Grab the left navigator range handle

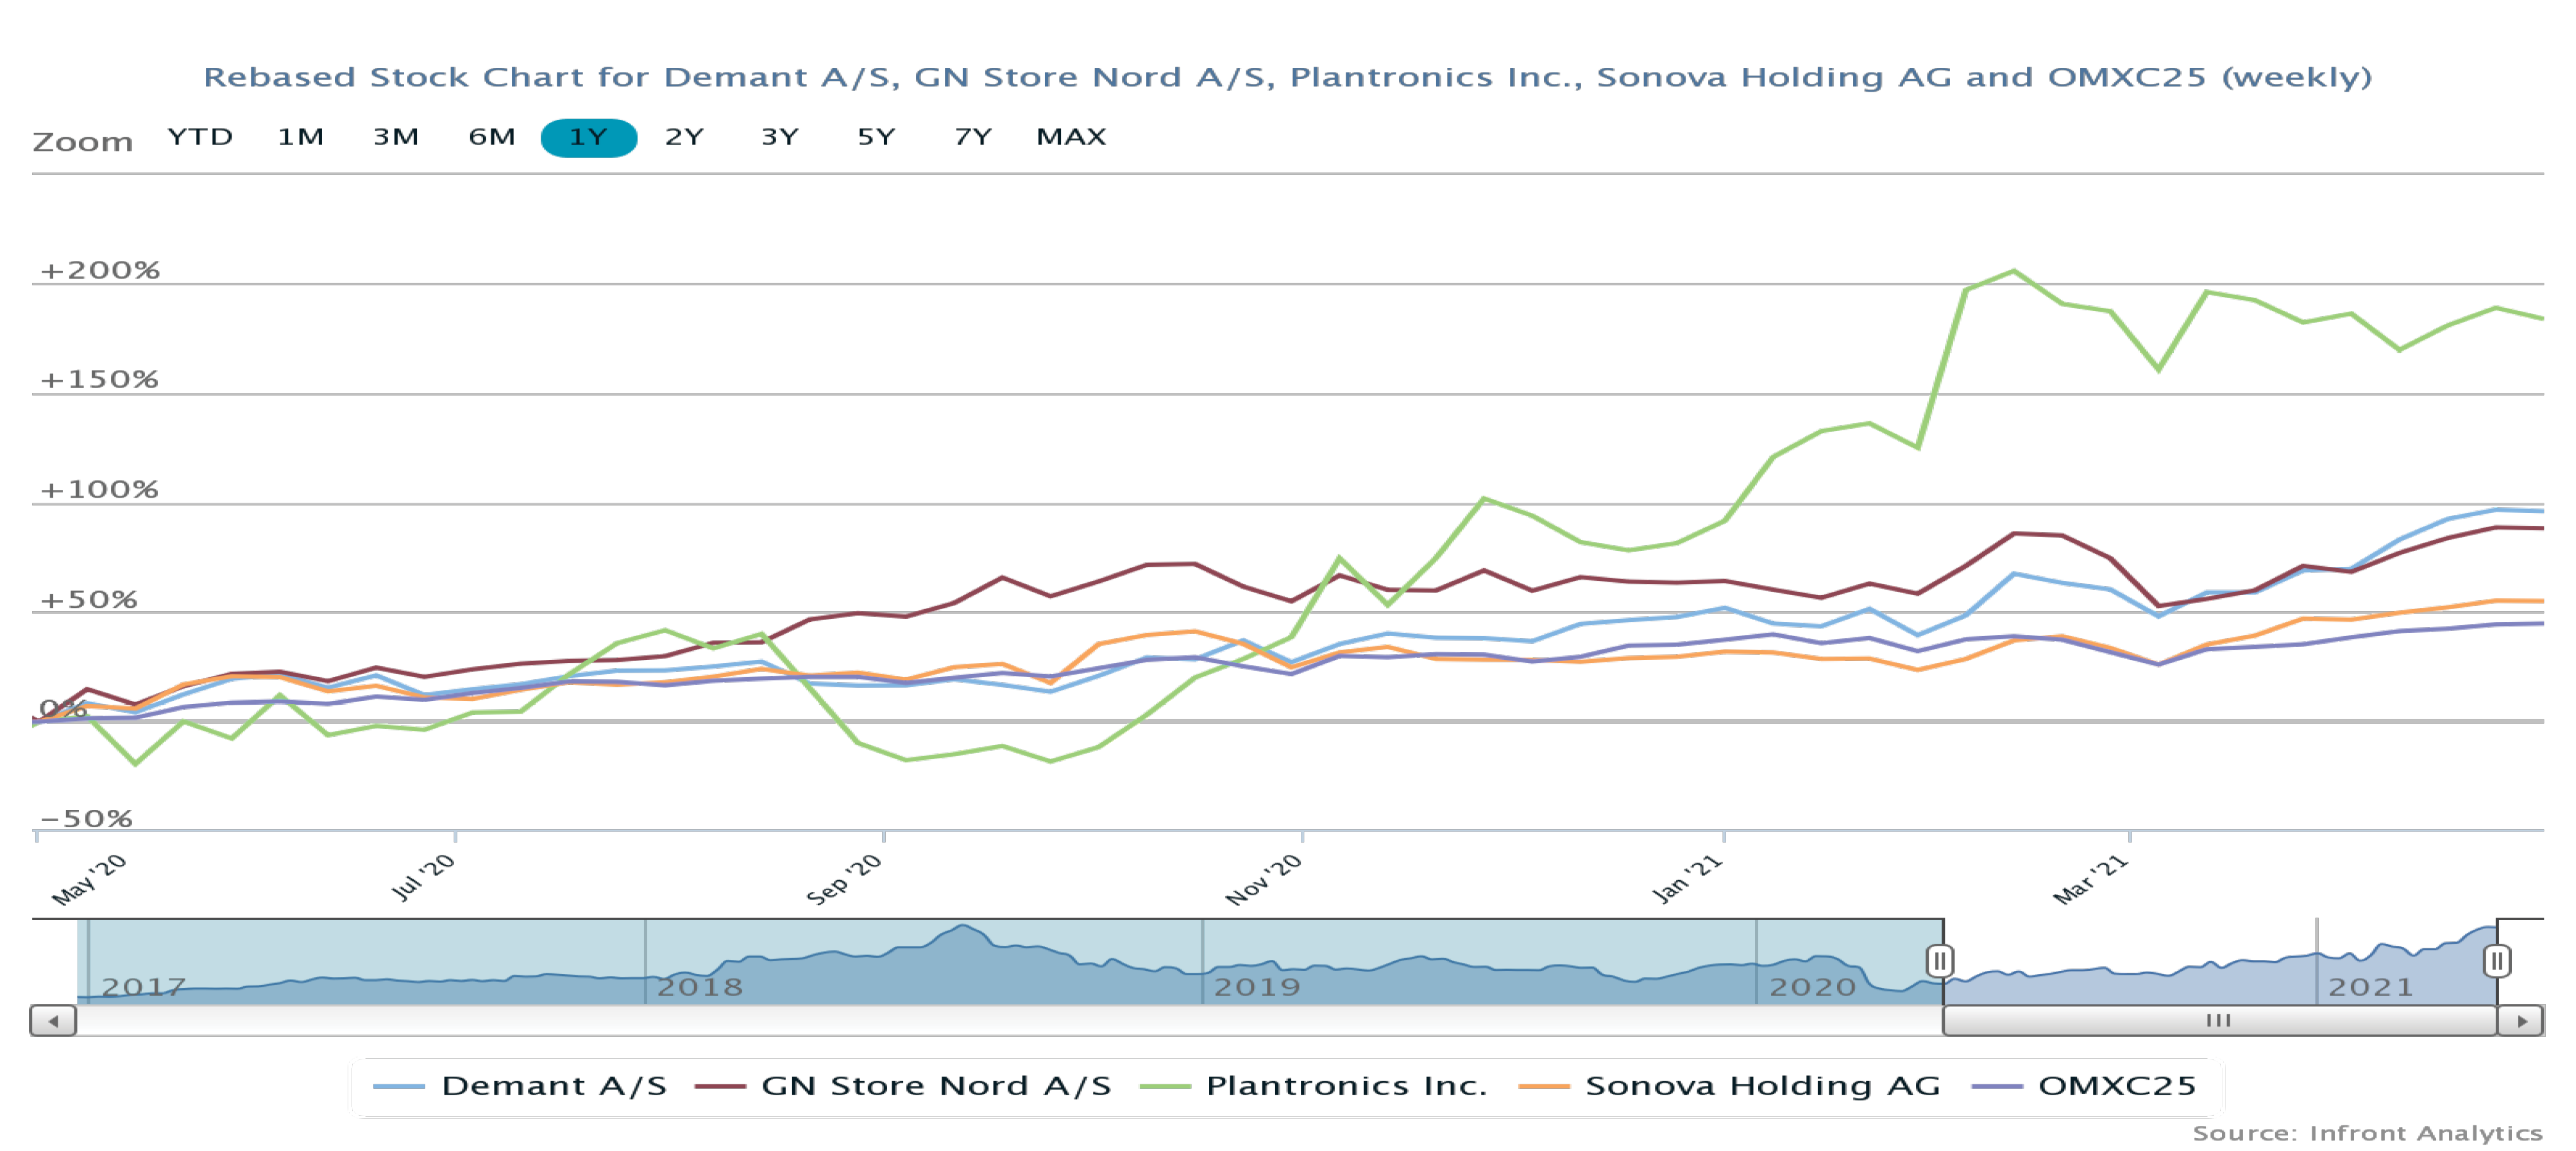(x=1939, y=961)
